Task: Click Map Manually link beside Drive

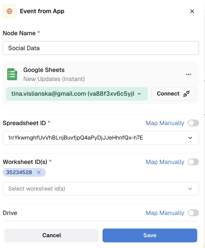Action: click(x=165, y=213)
